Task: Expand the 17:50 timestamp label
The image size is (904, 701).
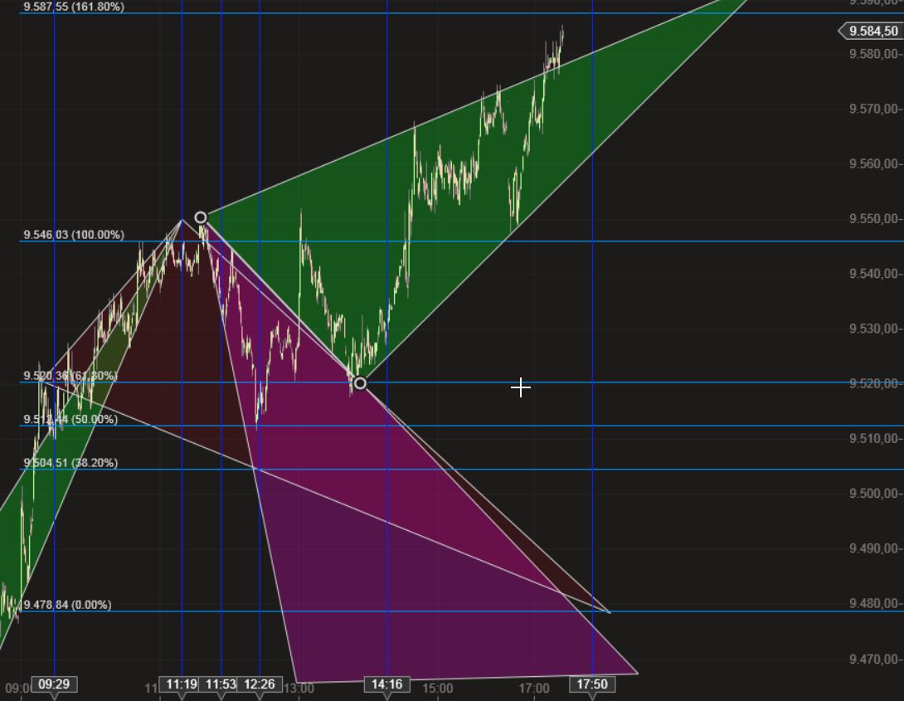Action: pyautogui.click(x=592, y=684)
